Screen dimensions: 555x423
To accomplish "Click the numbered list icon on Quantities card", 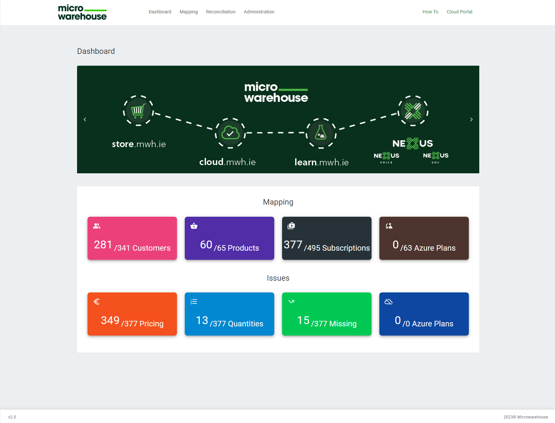I will pos(194,302).
